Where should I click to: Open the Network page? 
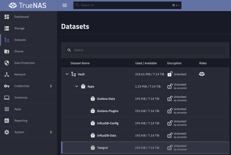pos(29,74)
